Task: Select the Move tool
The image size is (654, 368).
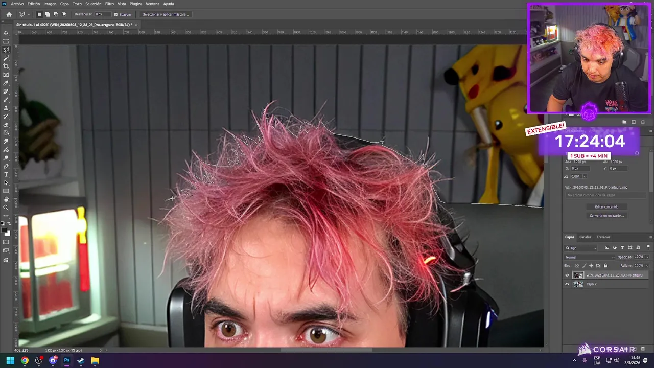Action: click(6, 33)
